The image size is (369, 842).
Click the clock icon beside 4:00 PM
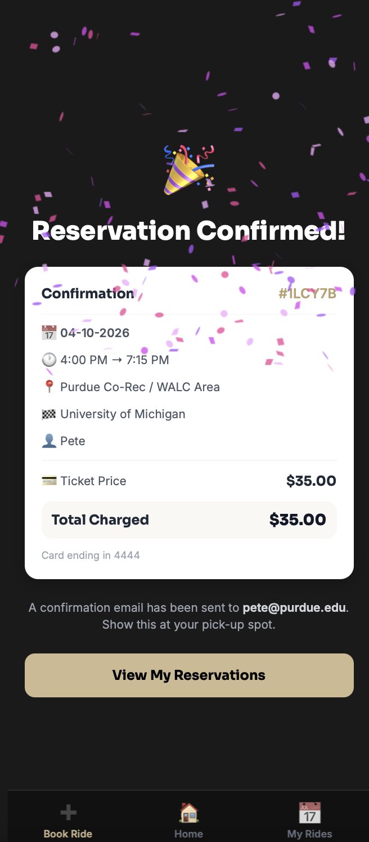(49, 360)
